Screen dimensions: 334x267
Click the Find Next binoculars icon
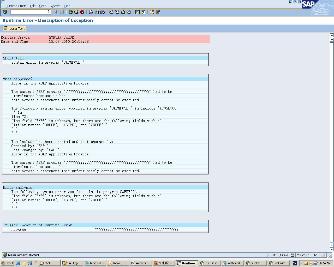[x=103, y=12]
